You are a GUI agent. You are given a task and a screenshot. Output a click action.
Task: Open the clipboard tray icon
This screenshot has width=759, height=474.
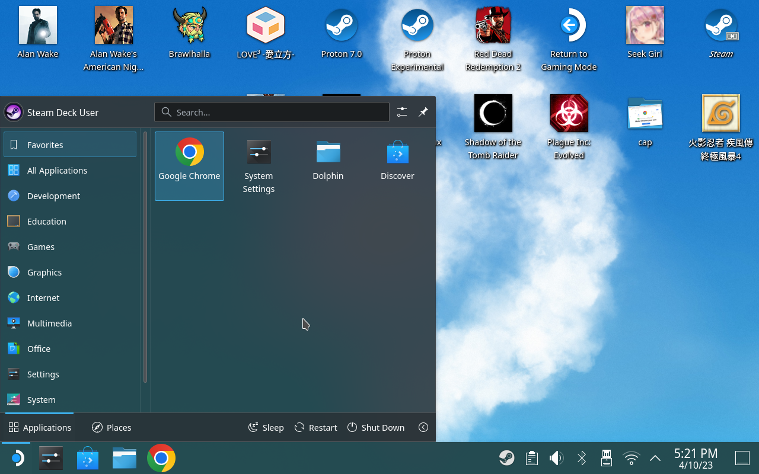point(532,458)
